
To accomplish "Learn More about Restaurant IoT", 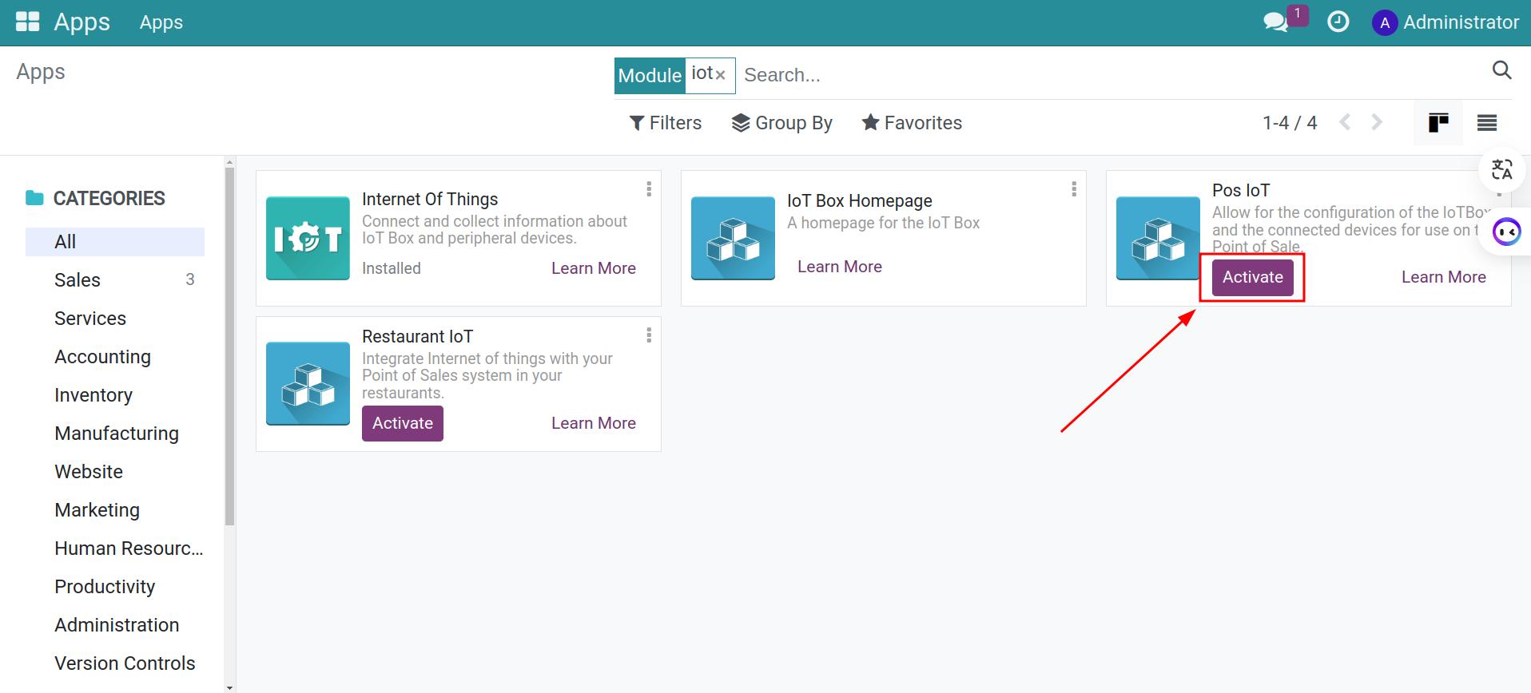I will coord(594,423).
